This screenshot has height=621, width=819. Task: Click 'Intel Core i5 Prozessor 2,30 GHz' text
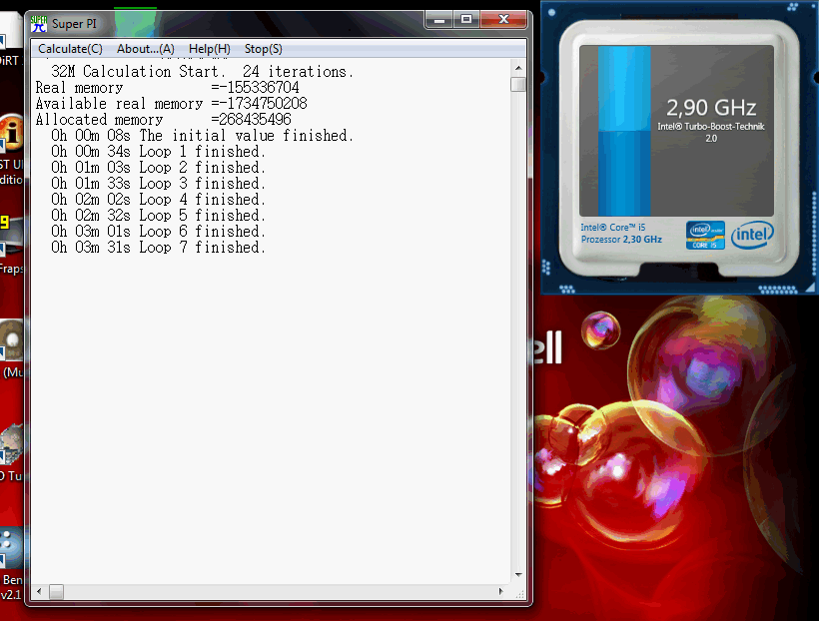pos(621,234)
